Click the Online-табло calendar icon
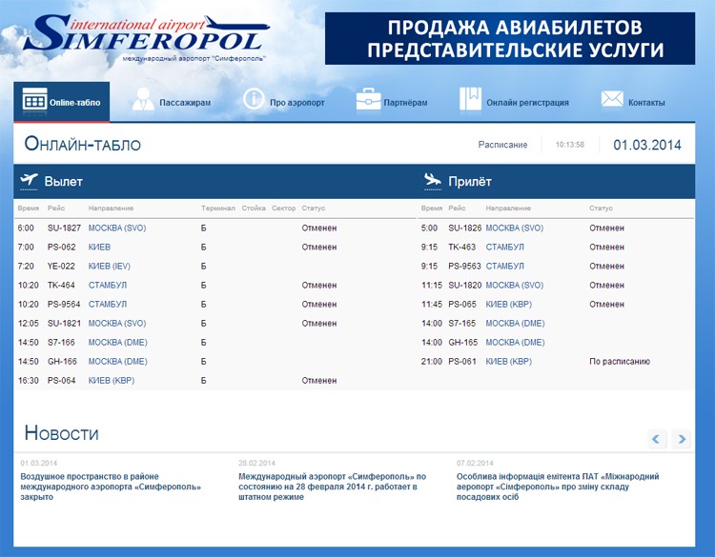Image resolution: width=715 pixels, height=557 pixels. [34, 99]
